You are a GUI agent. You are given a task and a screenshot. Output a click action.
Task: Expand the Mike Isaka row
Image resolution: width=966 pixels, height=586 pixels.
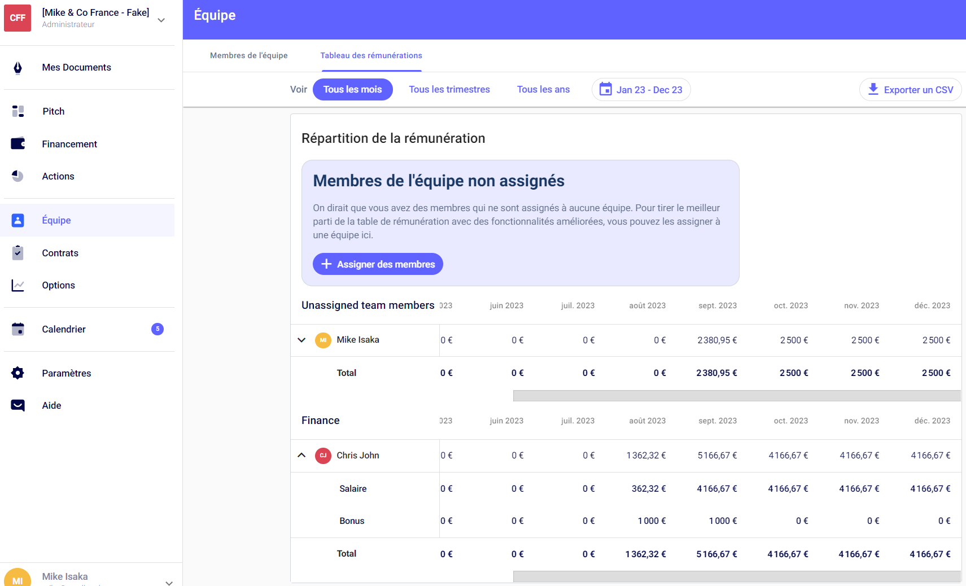(x=301, y=340)
